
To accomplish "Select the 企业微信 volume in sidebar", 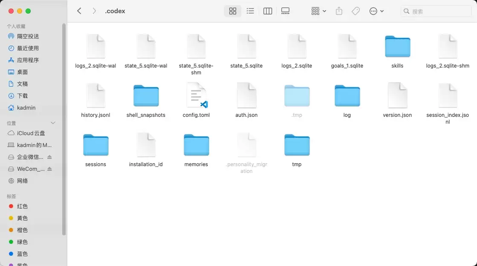I will coord(26,157).
